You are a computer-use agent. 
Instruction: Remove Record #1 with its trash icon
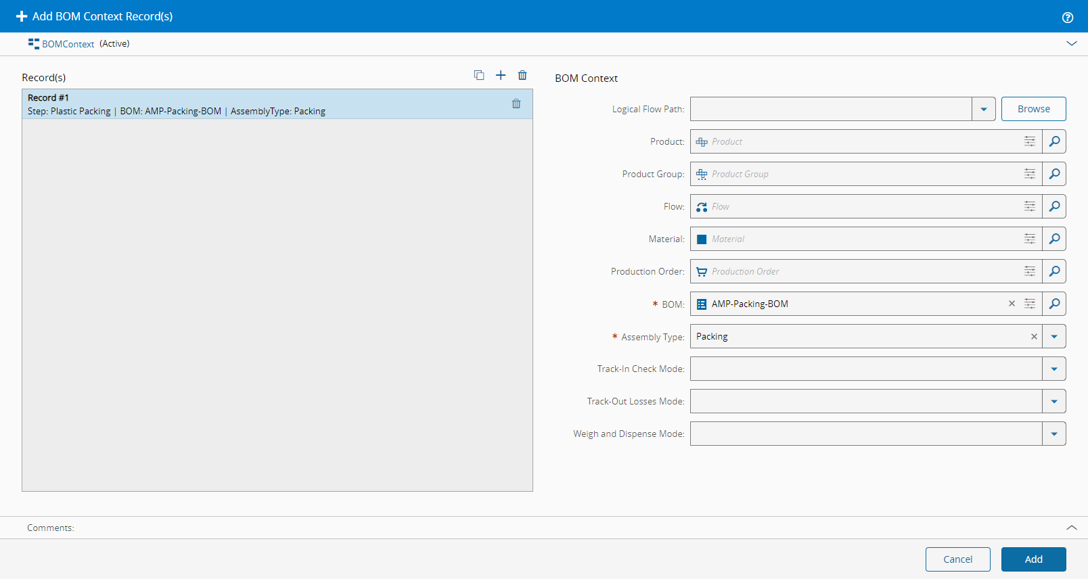point(516,104)
